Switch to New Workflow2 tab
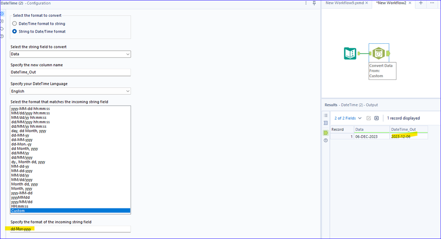 point(391,3)
